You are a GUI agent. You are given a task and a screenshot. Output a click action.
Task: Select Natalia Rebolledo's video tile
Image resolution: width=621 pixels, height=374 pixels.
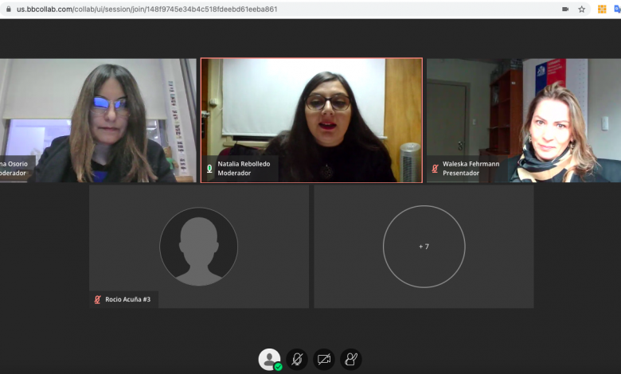(x=311, y=119)
